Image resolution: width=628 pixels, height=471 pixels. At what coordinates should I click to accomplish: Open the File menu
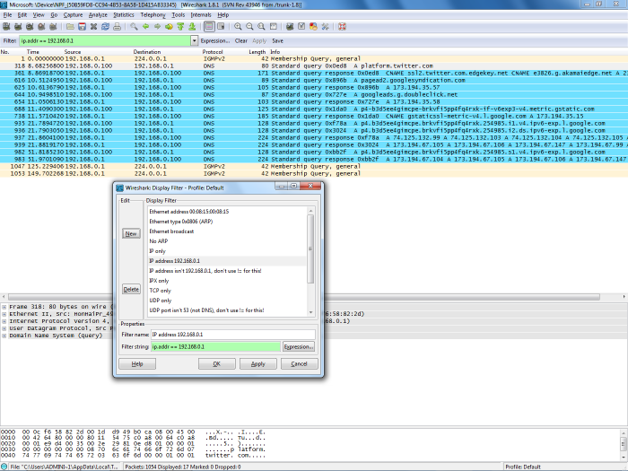[7, 15]
